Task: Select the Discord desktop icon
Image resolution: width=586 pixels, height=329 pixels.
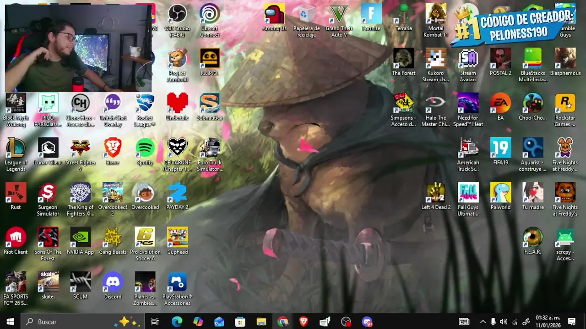Action: pyautogui.click(x=113, y=286)
